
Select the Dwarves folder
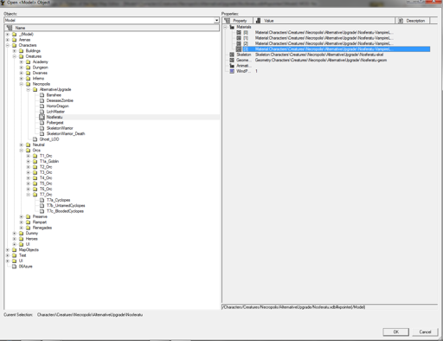click(x=40, y=73)
